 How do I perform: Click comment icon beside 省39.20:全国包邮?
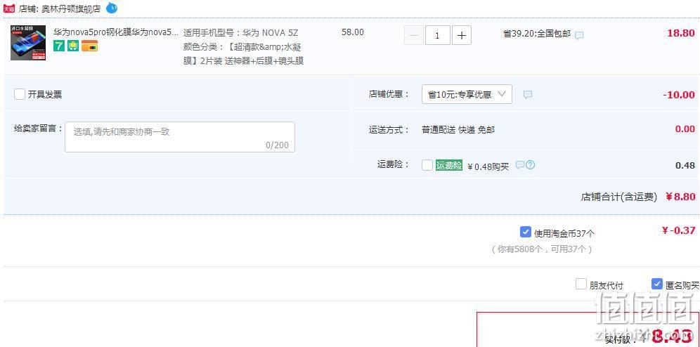[579, 35]
